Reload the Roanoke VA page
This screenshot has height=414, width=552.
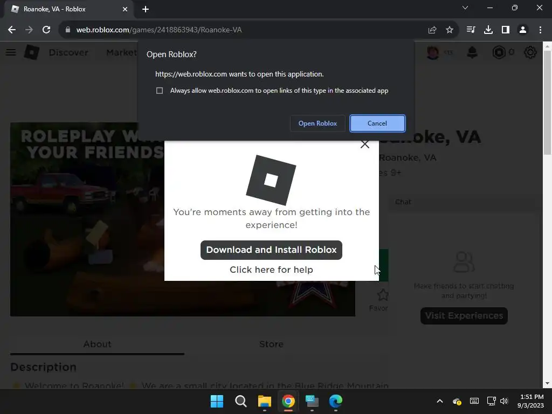coord(46,30)
